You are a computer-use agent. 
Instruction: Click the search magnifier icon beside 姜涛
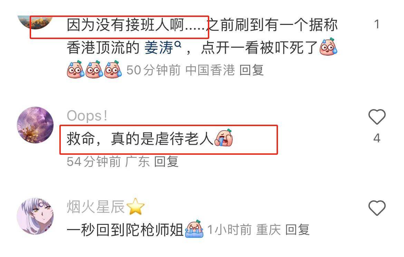tap(178, 45)
